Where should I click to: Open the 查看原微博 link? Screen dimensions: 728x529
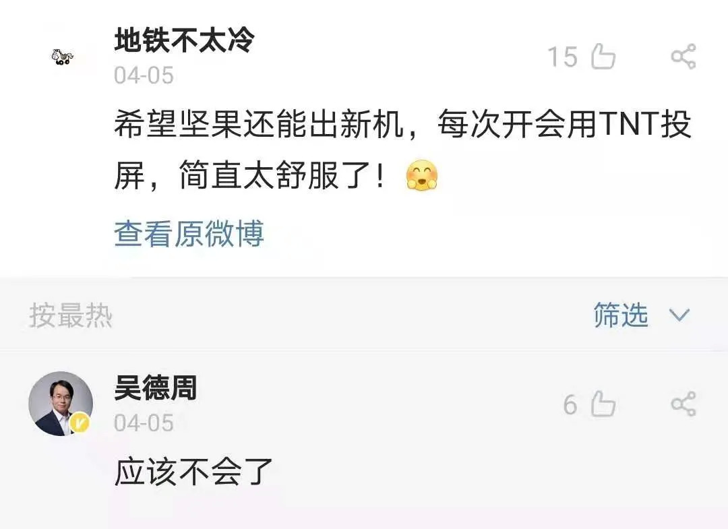pyautogui.click(x=189, y=233)
